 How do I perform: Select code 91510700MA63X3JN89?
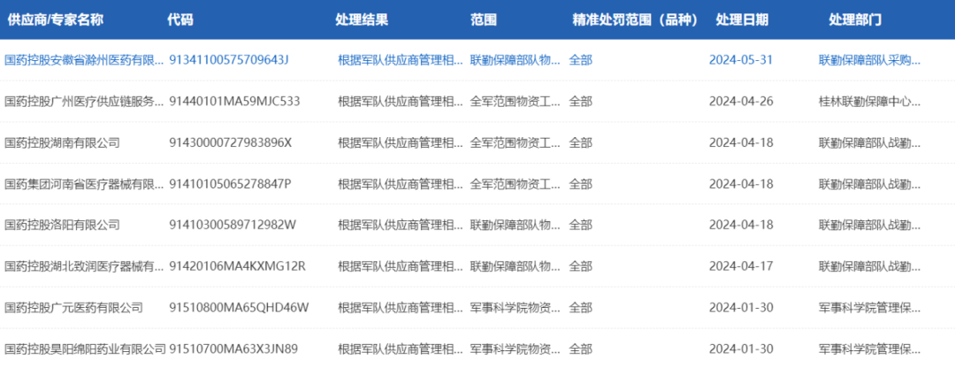[233, 349]
